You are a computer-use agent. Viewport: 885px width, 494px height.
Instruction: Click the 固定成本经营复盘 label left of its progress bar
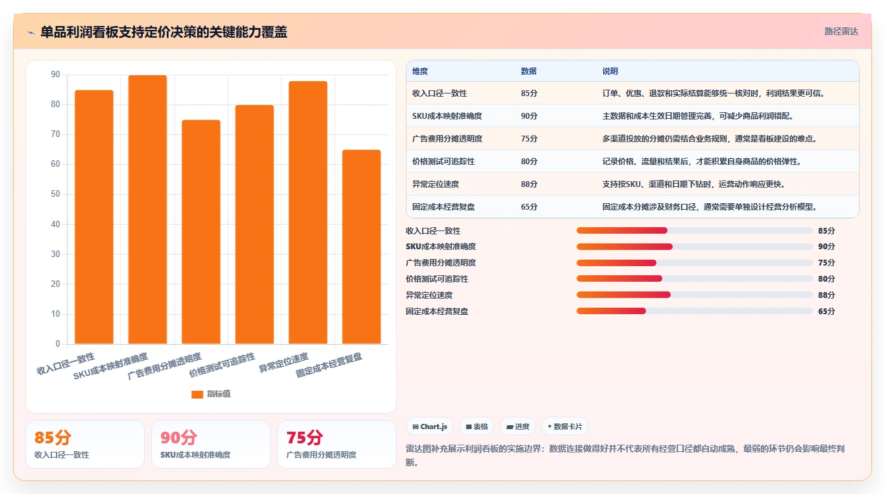point(437,312)
